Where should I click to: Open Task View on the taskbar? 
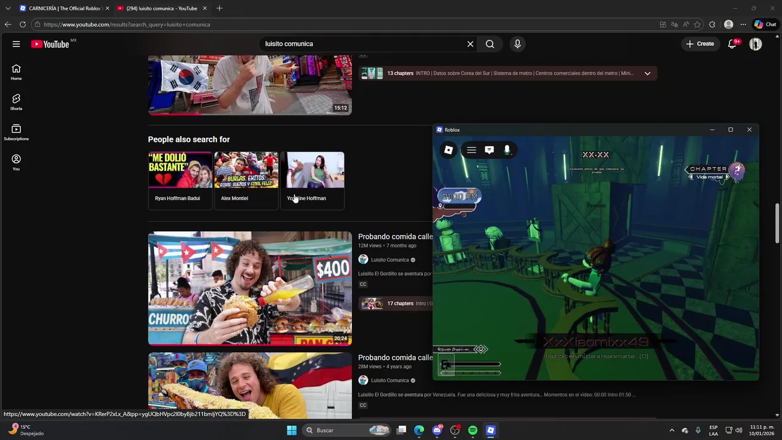401,430
